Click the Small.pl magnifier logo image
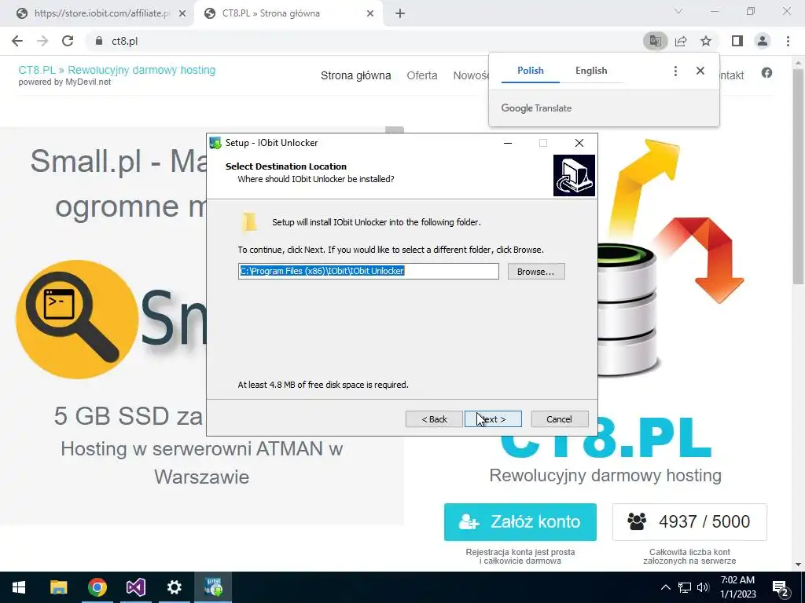 [77, 319]
